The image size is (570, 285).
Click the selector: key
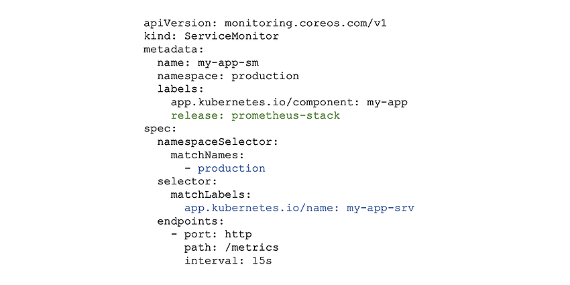pos(188,182)
